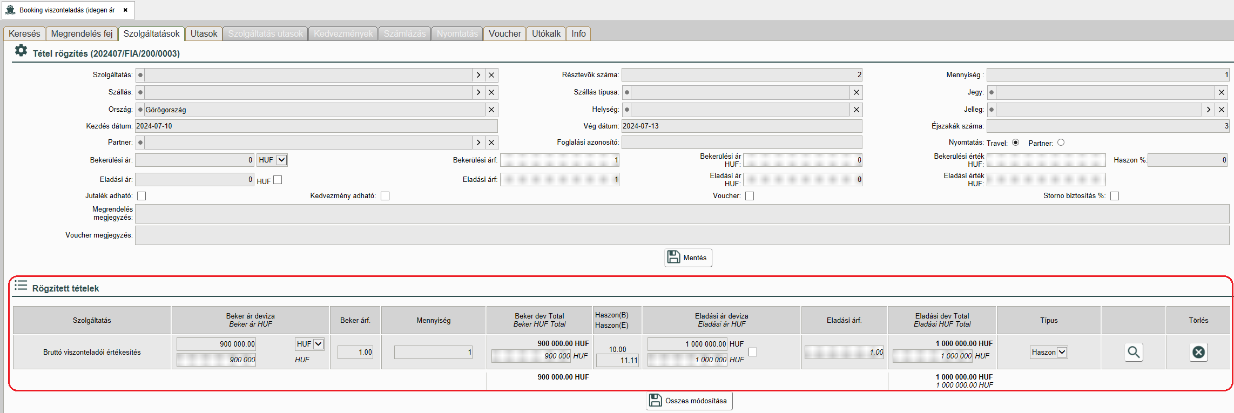Delete the Bruttó viszonteladói értékesítés row
The height and width of the screenshot is (413, 1234).
coord(1198,353)
